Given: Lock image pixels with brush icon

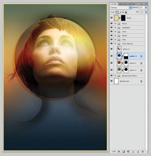Looking at the screenshot, I should click(120, 12).
